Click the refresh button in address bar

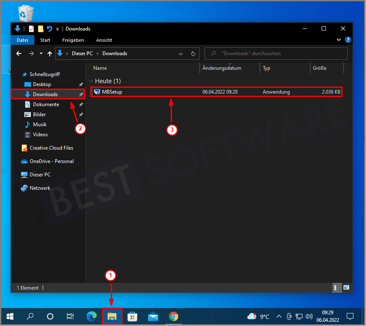point(193,53)
